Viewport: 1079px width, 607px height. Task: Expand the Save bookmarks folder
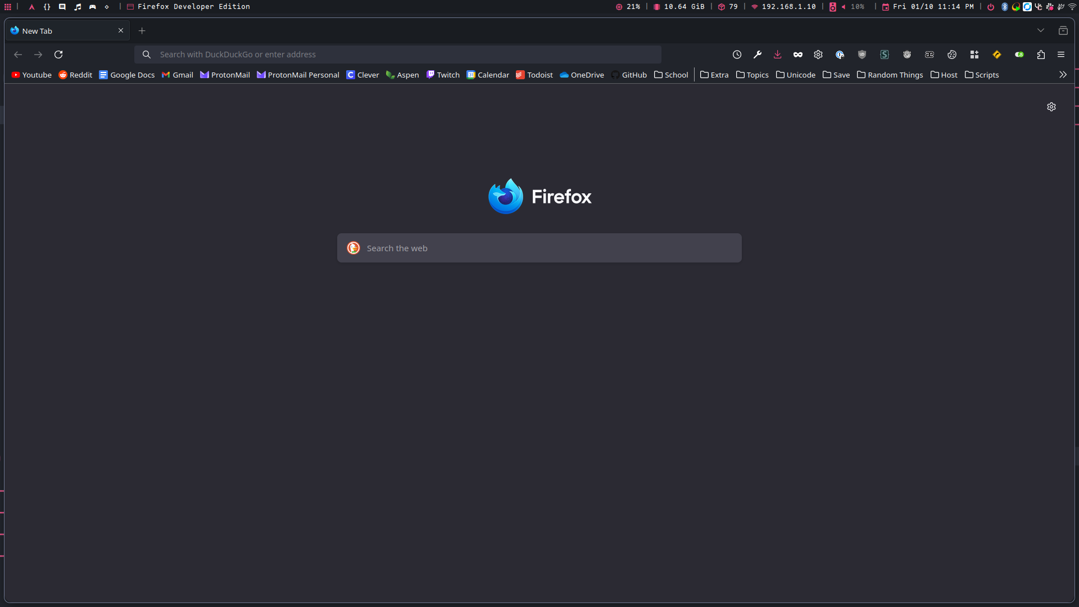point(836,75)
